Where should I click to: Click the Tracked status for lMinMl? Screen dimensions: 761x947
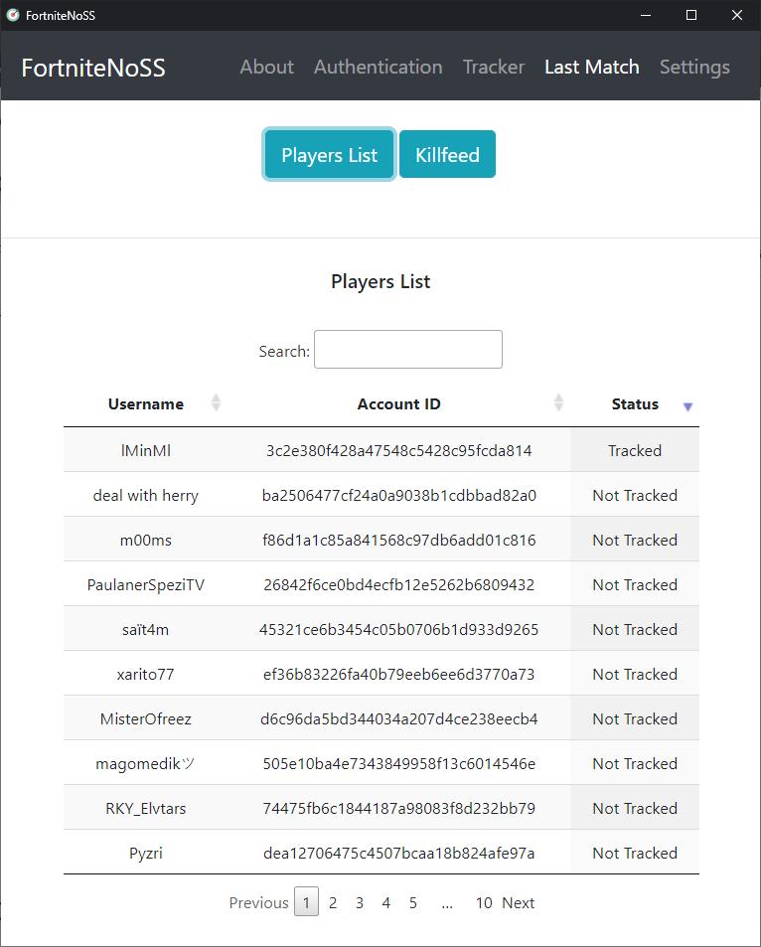point(635,450)
